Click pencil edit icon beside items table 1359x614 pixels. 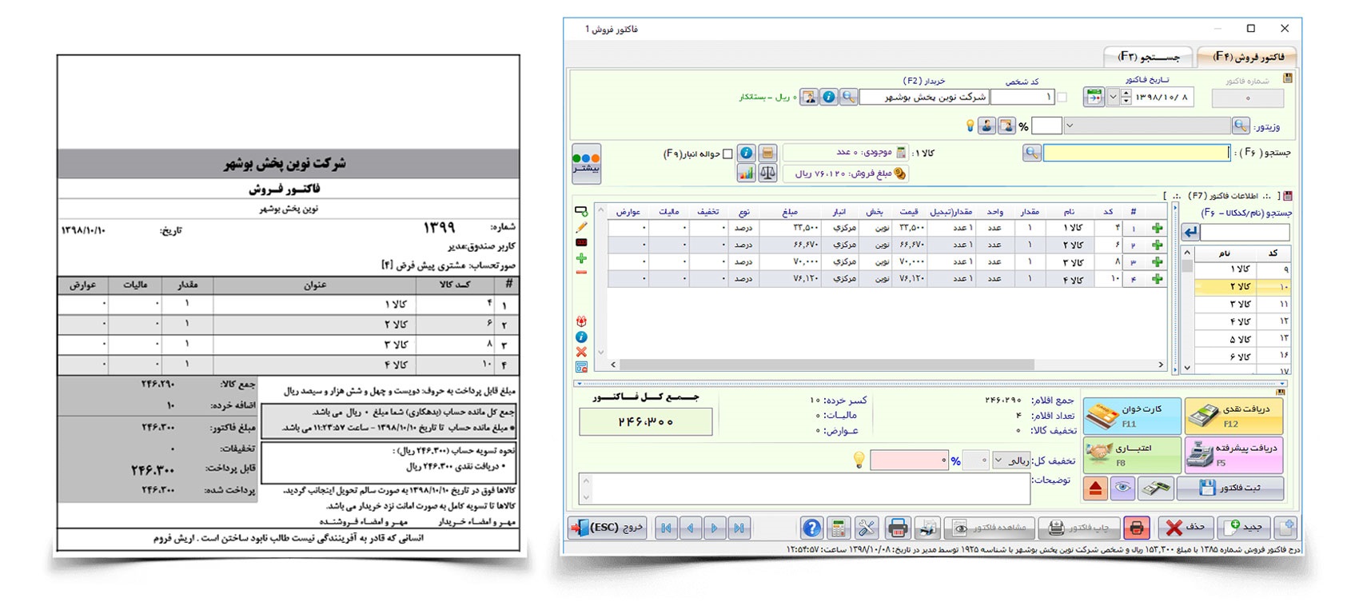[581, 227]
